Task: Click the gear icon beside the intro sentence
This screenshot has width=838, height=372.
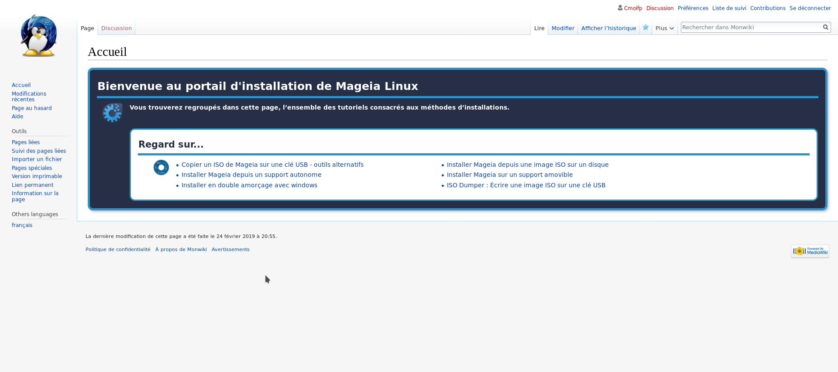Action: 113,113
